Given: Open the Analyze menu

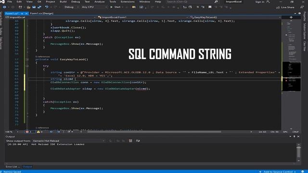Looking at the screenshot, I should point(100,1).
